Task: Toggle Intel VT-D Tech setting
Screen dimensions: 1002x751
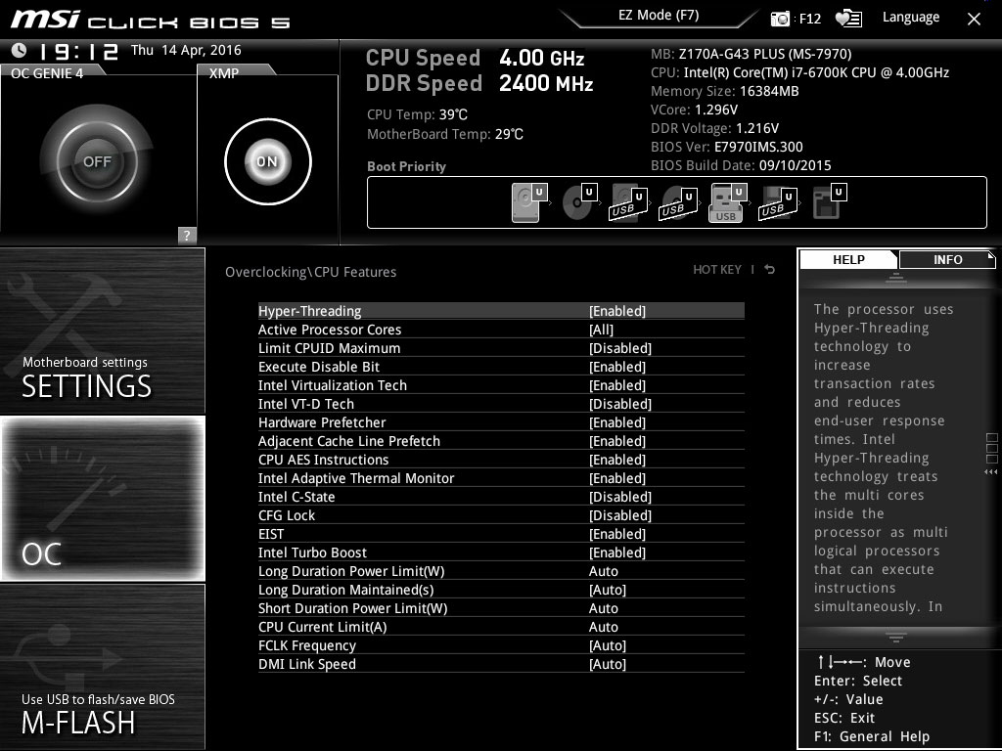Action: [x=501, y=404]
